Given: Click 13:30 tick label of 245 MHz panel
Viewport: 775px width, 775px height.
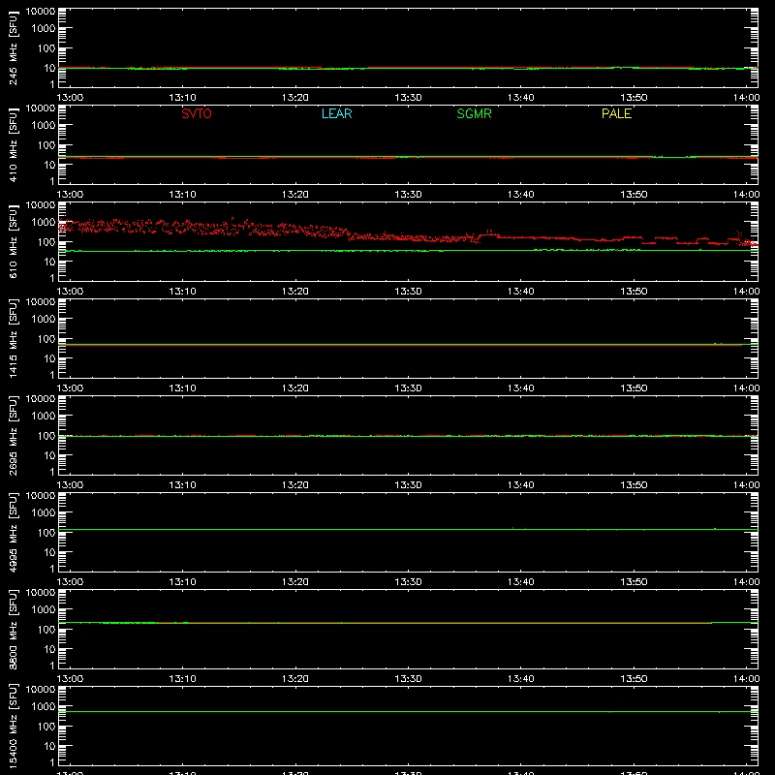Looking at the screenshot, I should 408,98.
